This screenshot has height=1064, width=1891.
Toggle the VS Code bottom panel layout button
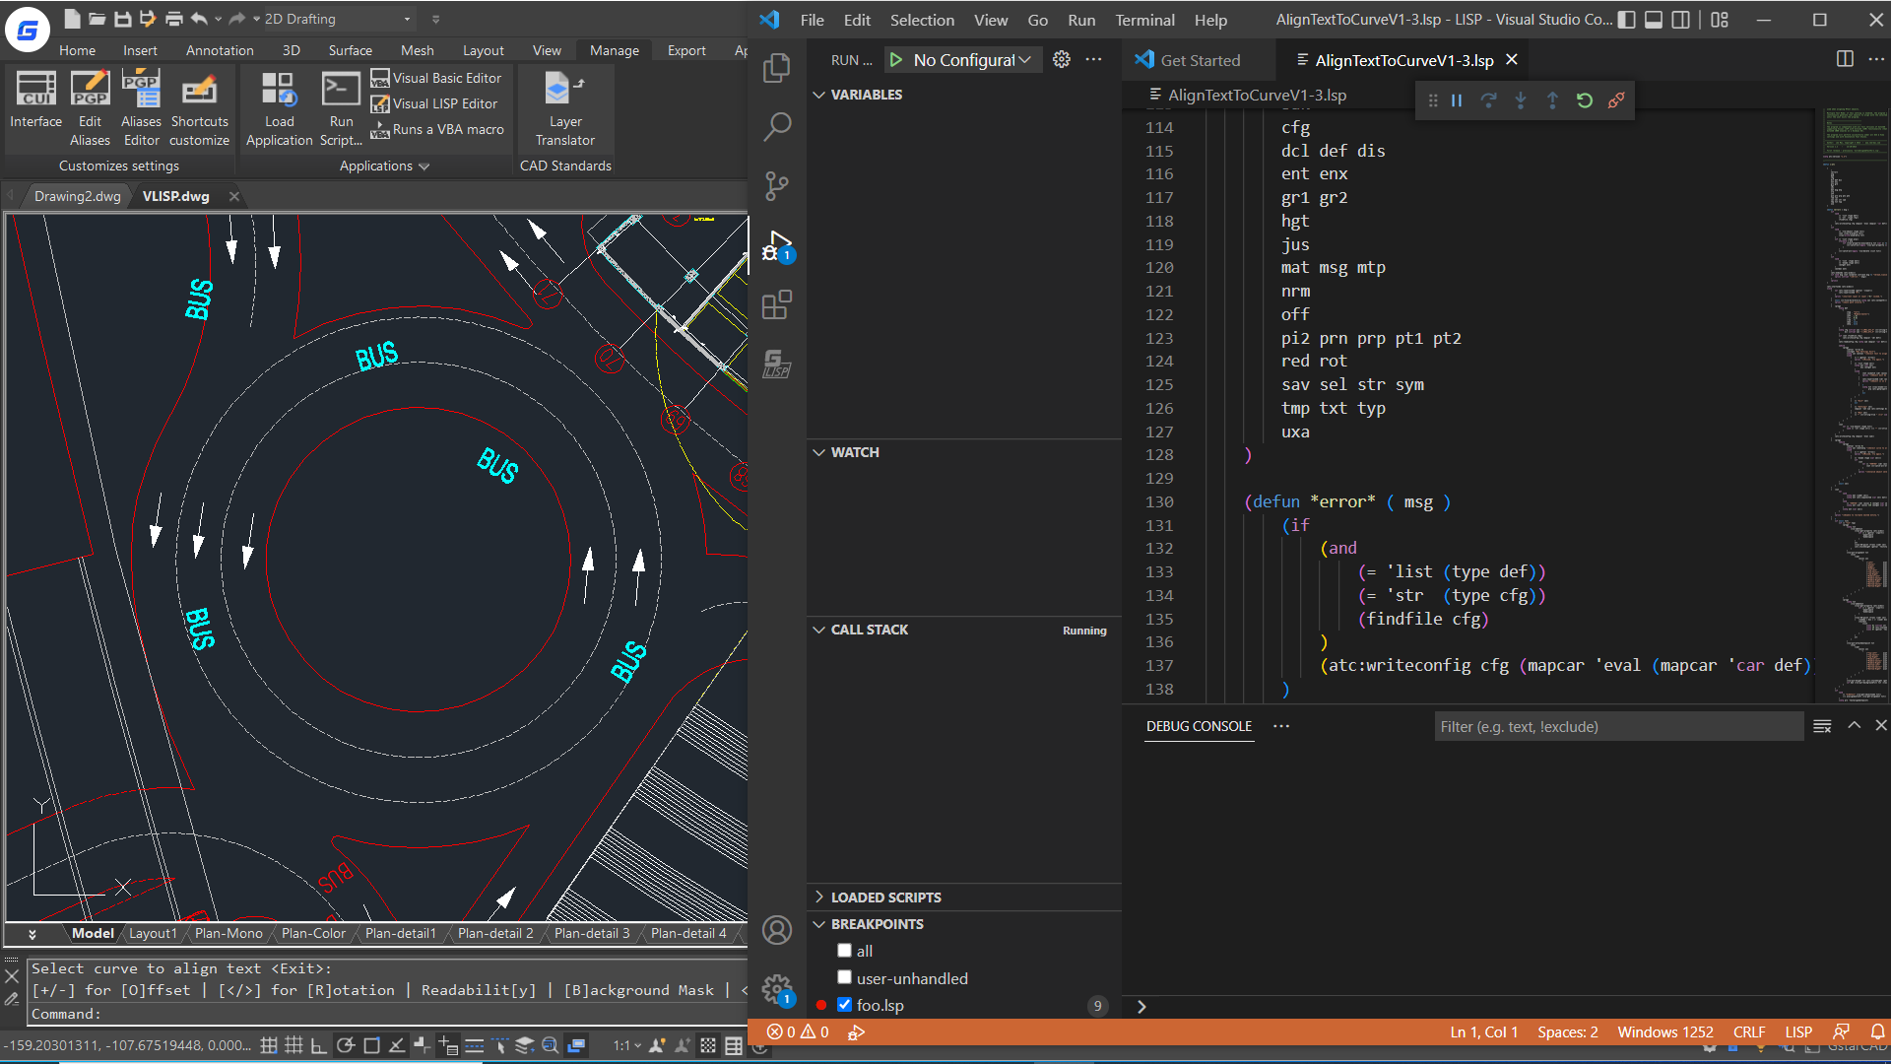[x=1655, y=20]
